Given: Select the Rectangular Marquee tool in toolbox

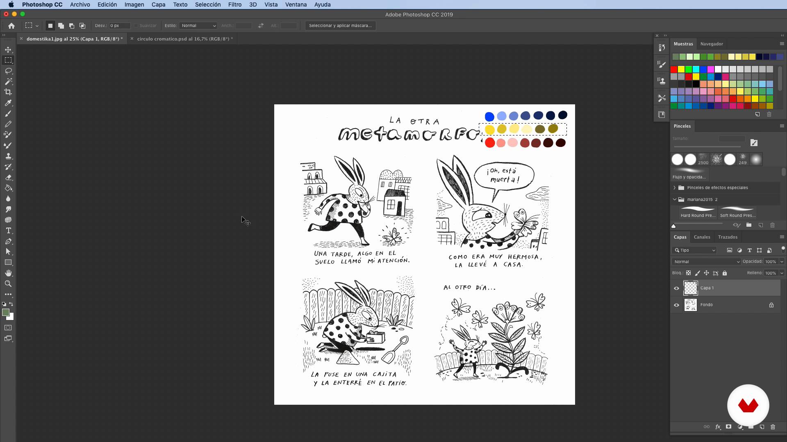Looking at the screenshot, I should click(8, 60).
